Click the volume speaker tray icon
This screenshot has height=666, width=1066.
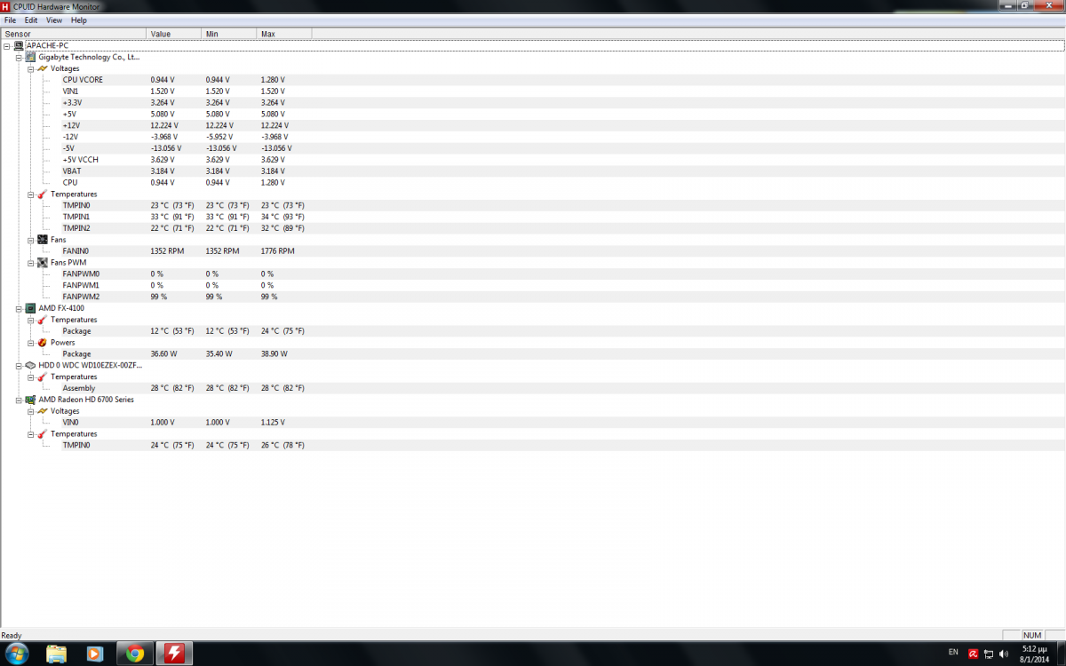coord(1006,654)
